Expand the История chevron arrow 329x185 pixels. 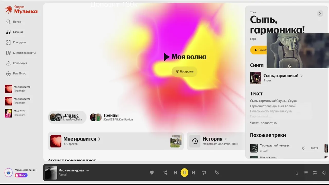(226, 139)
